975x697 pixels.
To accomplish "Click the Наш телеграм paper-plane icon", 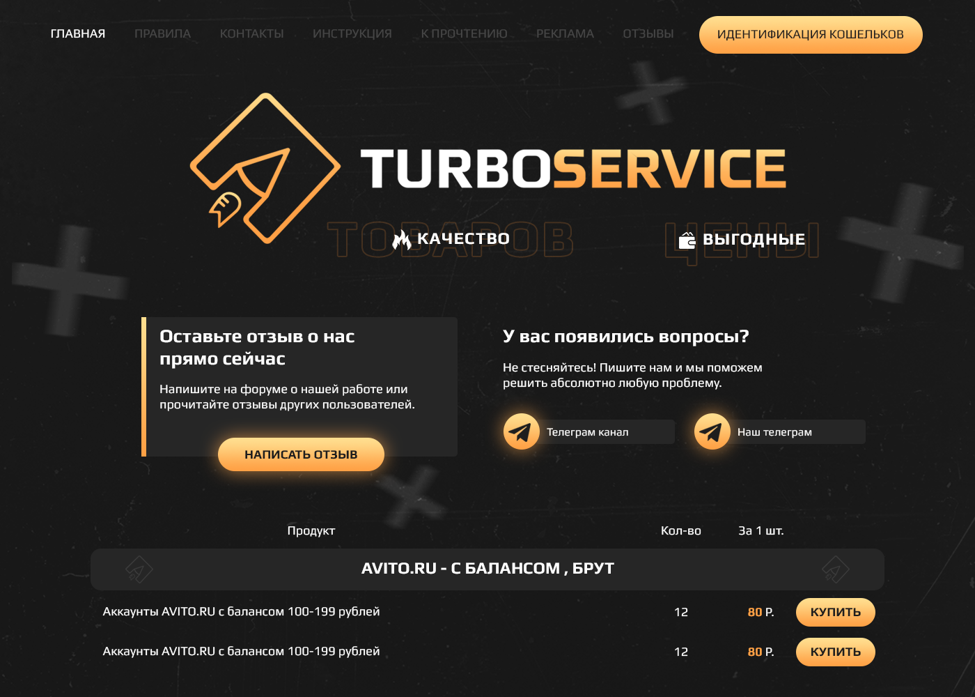I will pyautogui.click(x=712, y=431).
